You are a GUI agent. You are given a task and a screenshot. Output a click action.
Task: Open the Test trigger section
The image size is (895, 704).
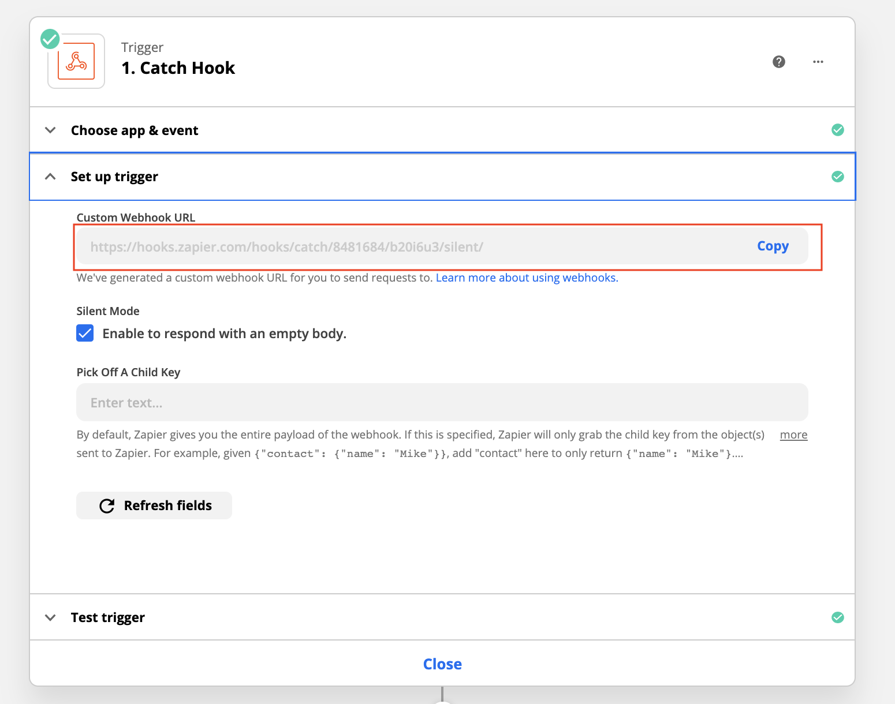tap(442, 617)
